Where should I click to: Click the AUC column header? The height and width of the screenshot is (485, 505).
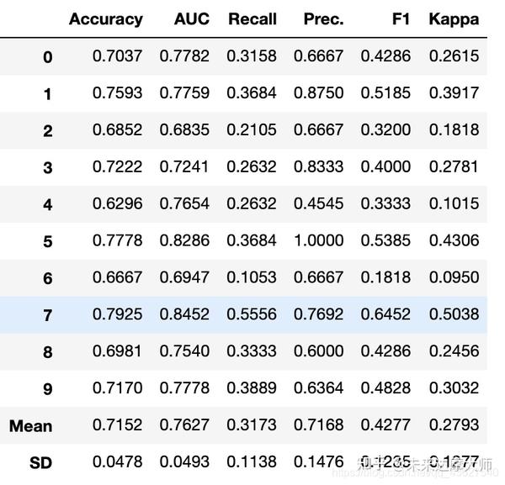coord(193,19)
